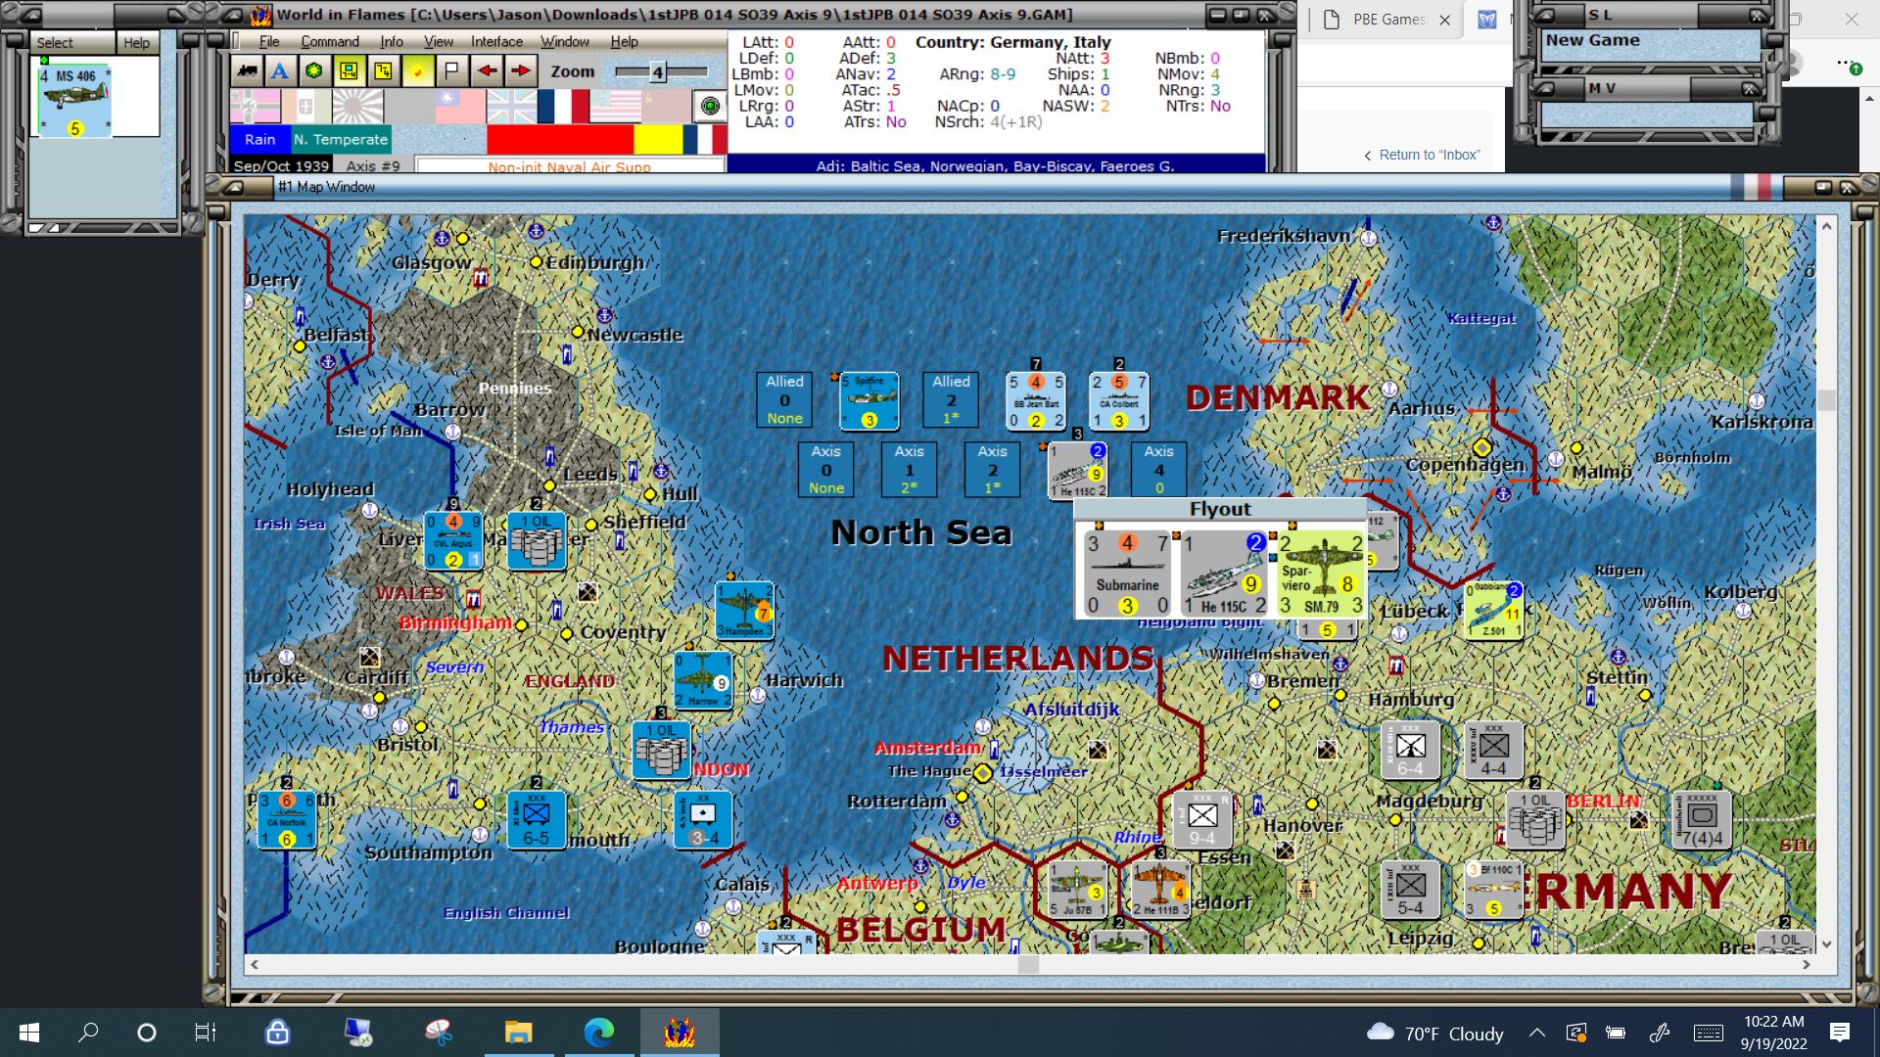Select the Spitfire counter in North Sea
1880x1057 pixels.
[x=869, y=400]
